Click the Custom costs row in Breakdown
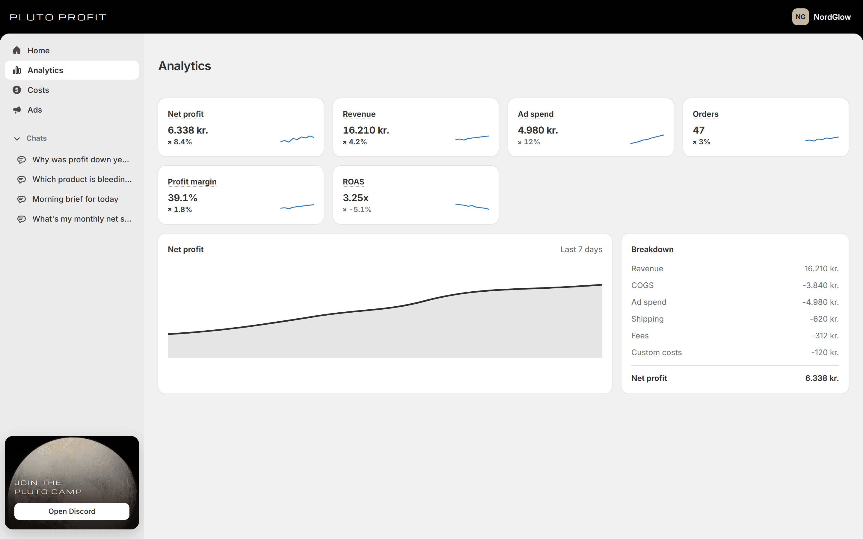The image size is (863, 539). click(735, 352)
